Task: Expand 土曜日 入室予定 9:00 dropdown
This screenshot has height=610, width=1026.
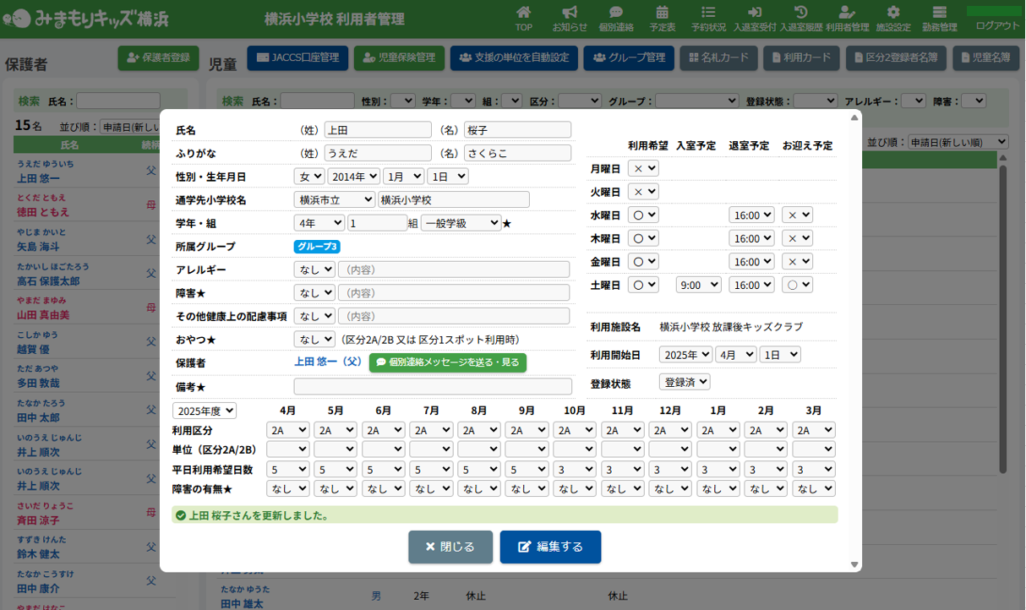Action: (x=698, y=286)
